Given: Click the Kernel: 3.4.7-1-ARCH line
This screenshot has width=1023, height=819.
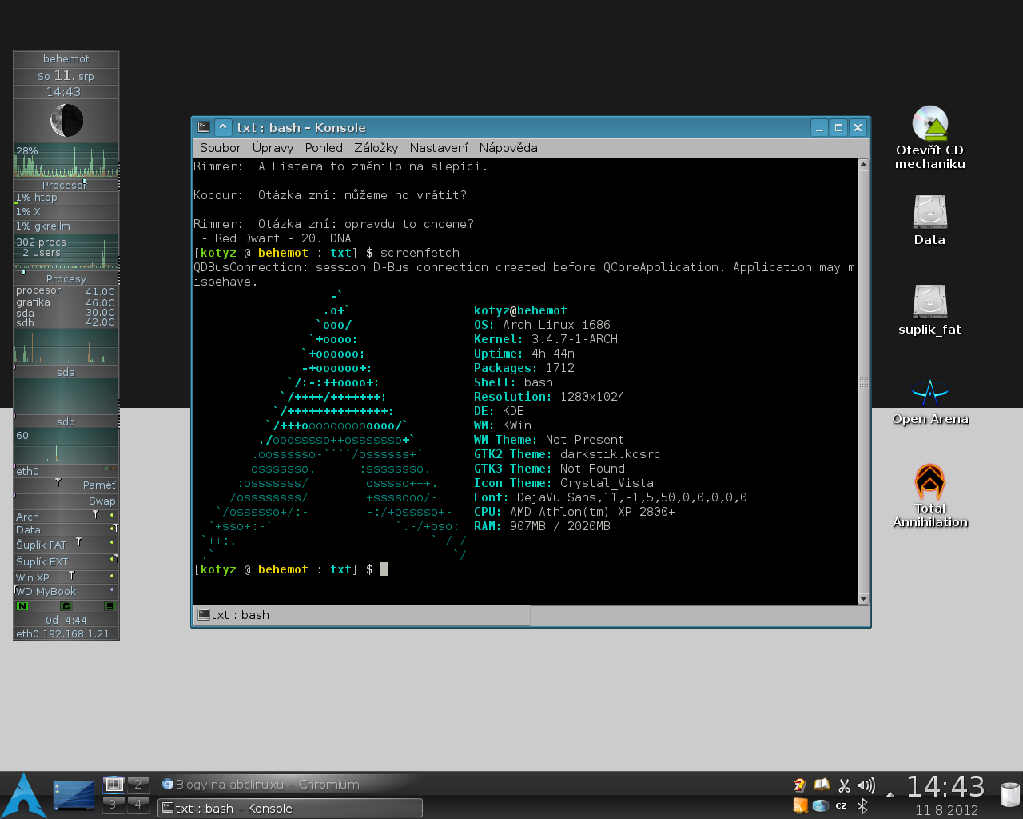Looking at the screenshot, I should pyautogui.click(x=546, y=339).
